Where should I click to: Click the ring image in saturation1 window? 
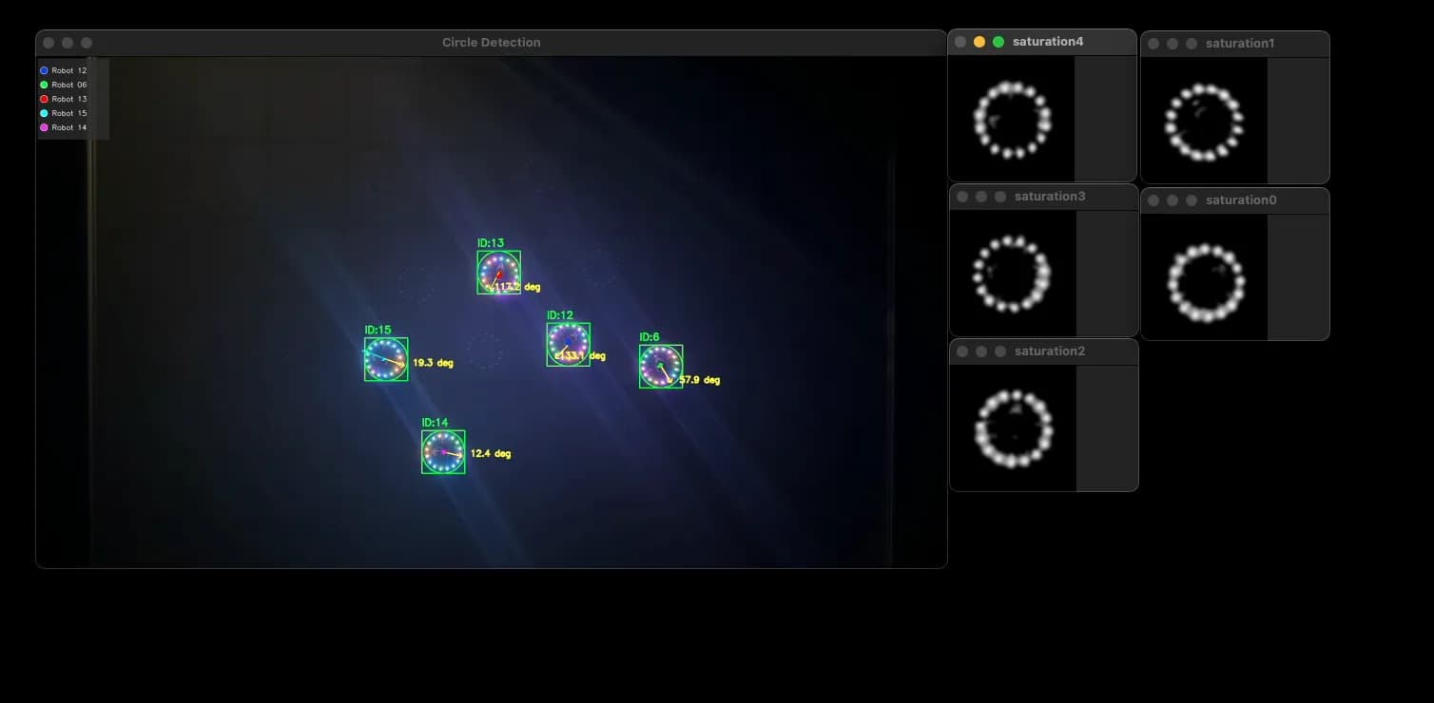click(x=1205, y=121)
